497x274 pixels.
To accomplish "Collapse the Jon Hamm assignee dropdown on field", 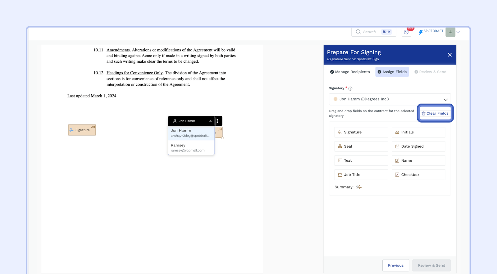I will click(x=210, y=121).
